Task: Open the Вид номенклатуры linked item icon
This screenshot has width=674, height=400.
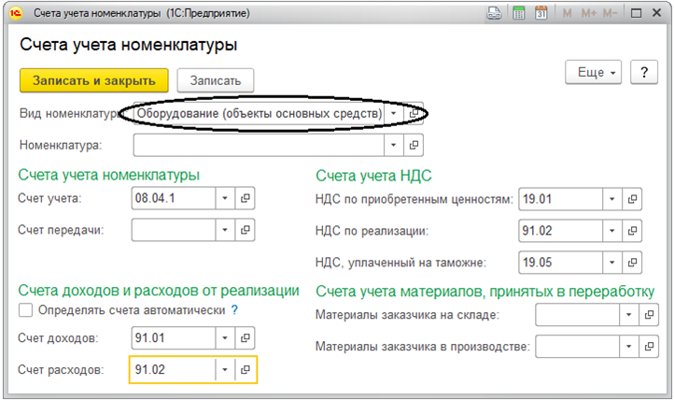Action: click(x=414, y=113)
